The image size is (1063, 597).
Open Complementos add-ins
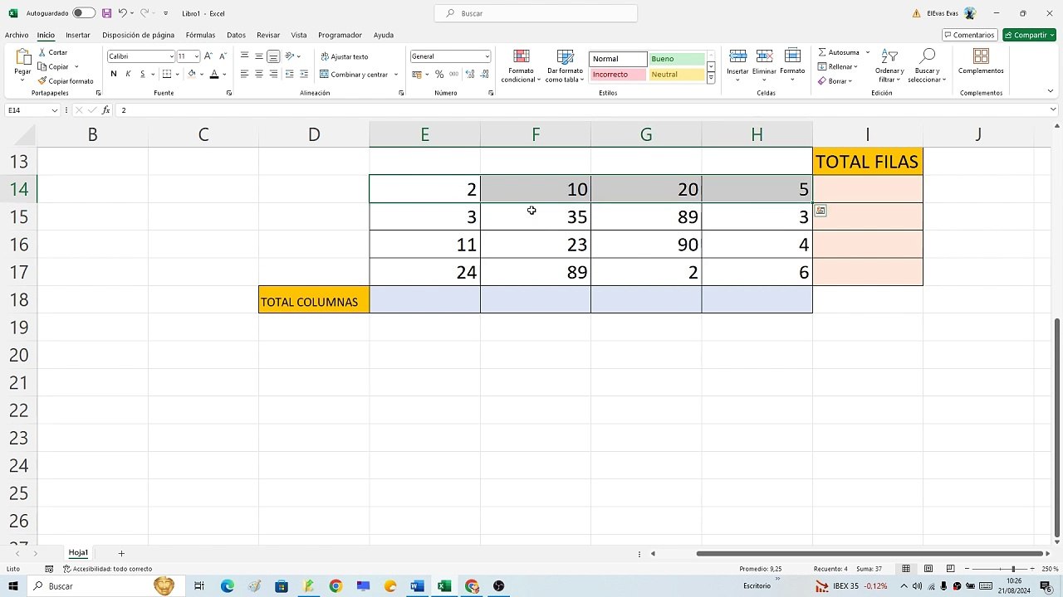point(981,61)
